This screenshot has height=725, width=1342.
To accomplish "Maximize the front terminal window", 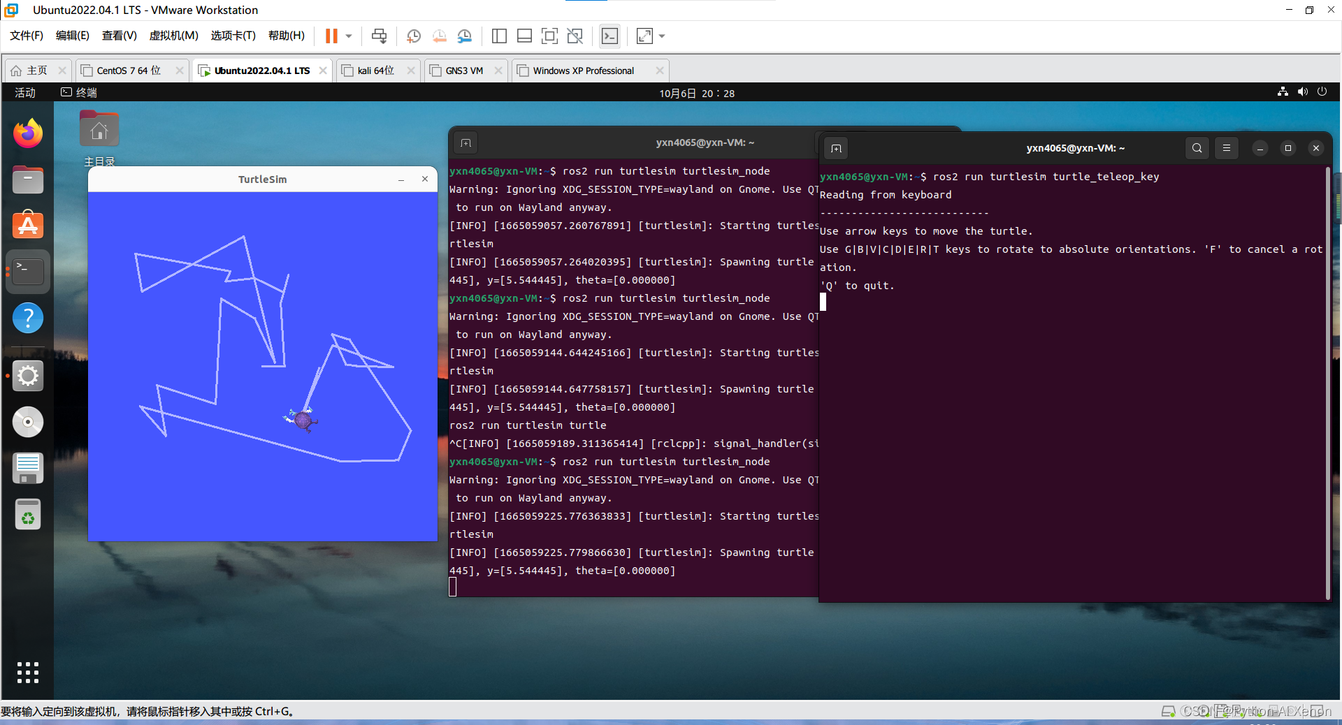I will (x=1288, y=148).
